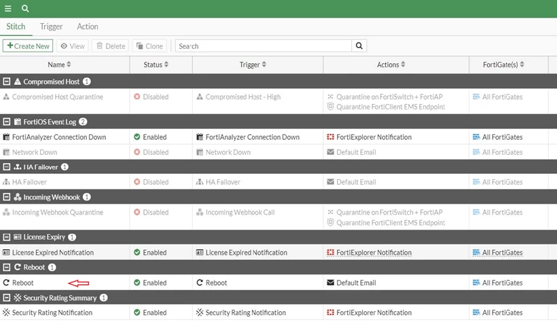Click Disabled status icon for Network Down
The height and width of the screenshot is (326, 557).
click(137, 152)
